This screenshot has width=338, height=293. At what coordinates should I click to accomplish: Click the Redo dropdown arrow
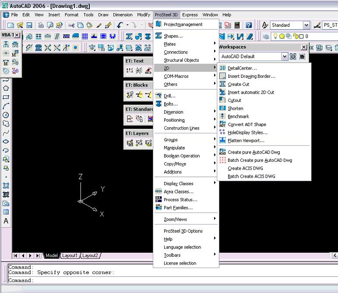[142, 25]
